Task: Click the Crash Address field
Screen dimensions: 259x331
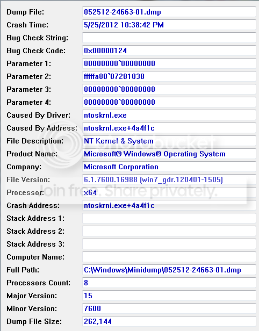Action: pos(169,205)
